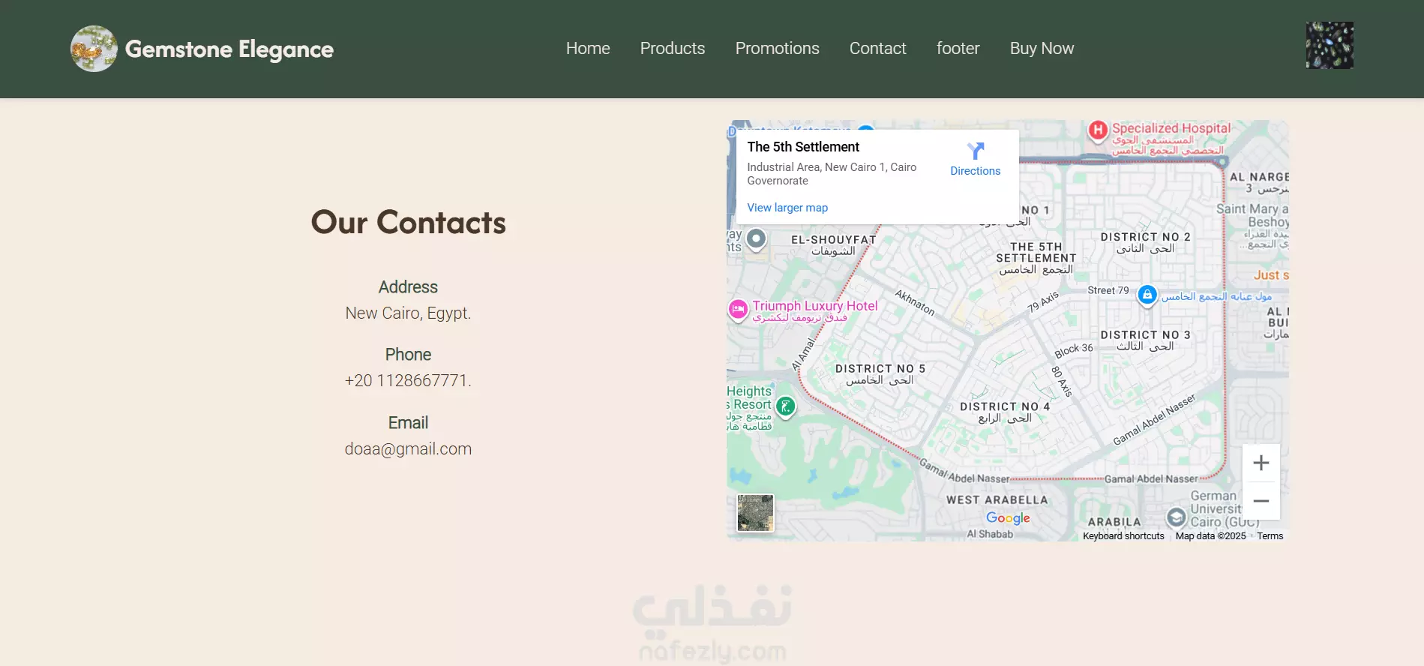Zoom in on the map
The height and width of the screenshot is (666, 1424).
pyautogui.click(x=1261, y=463)
